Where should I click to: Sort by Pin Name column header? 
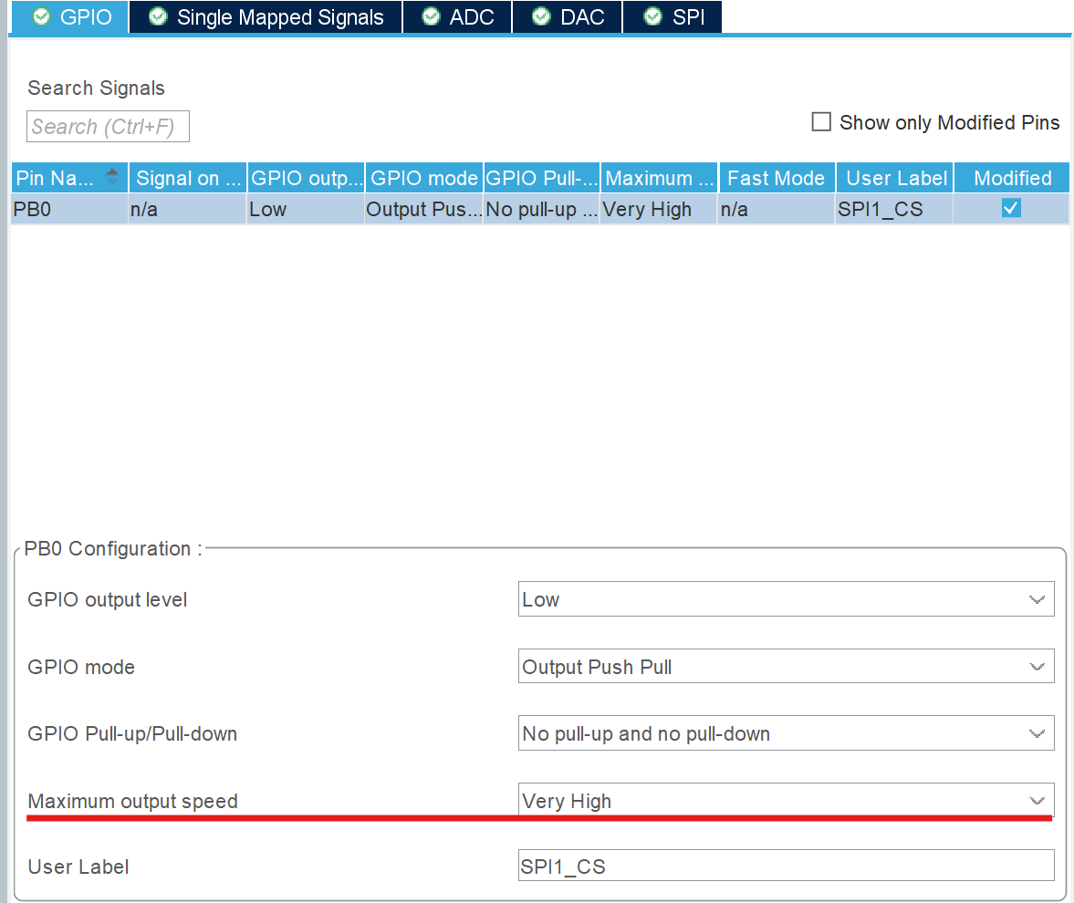coord(69,178)
